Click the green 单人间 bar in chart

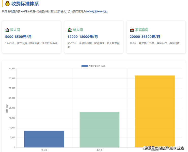(99, 129)
